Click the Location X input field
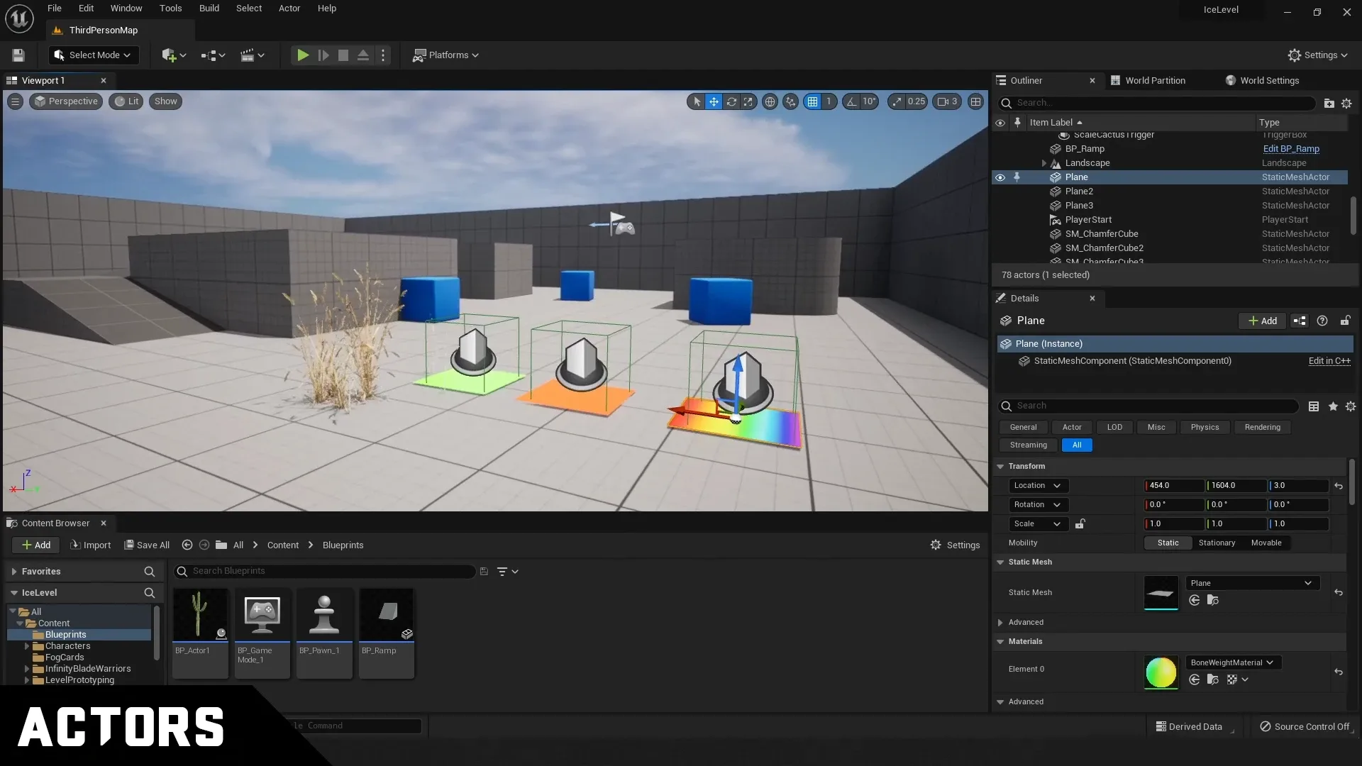 (1175, 485)
